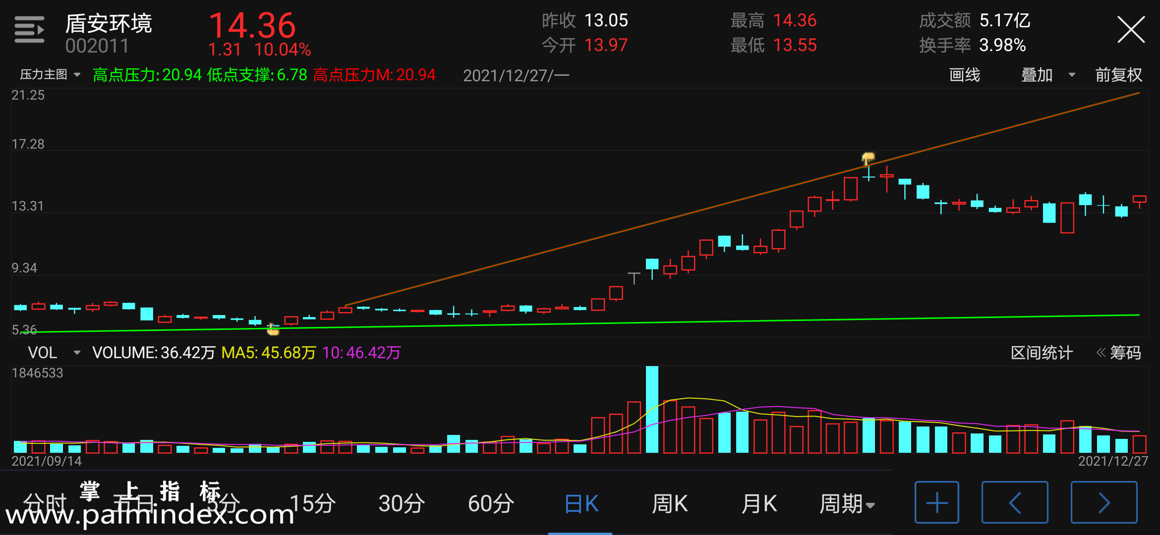Switch to the 60分 chart tab
This screenshot has width=1160, height=535.
(x=491, y=504)
